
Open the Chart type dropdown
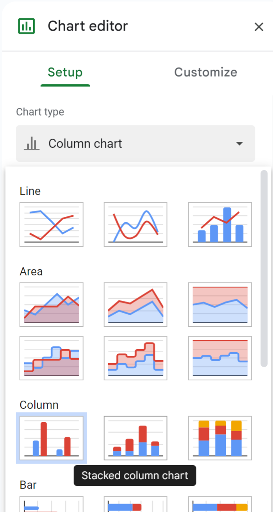click(136, 144)
